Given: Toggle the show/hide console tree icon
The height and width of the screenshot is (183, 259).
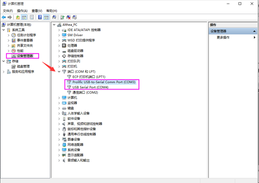Looking at the screenshot, I should (24, 17).
